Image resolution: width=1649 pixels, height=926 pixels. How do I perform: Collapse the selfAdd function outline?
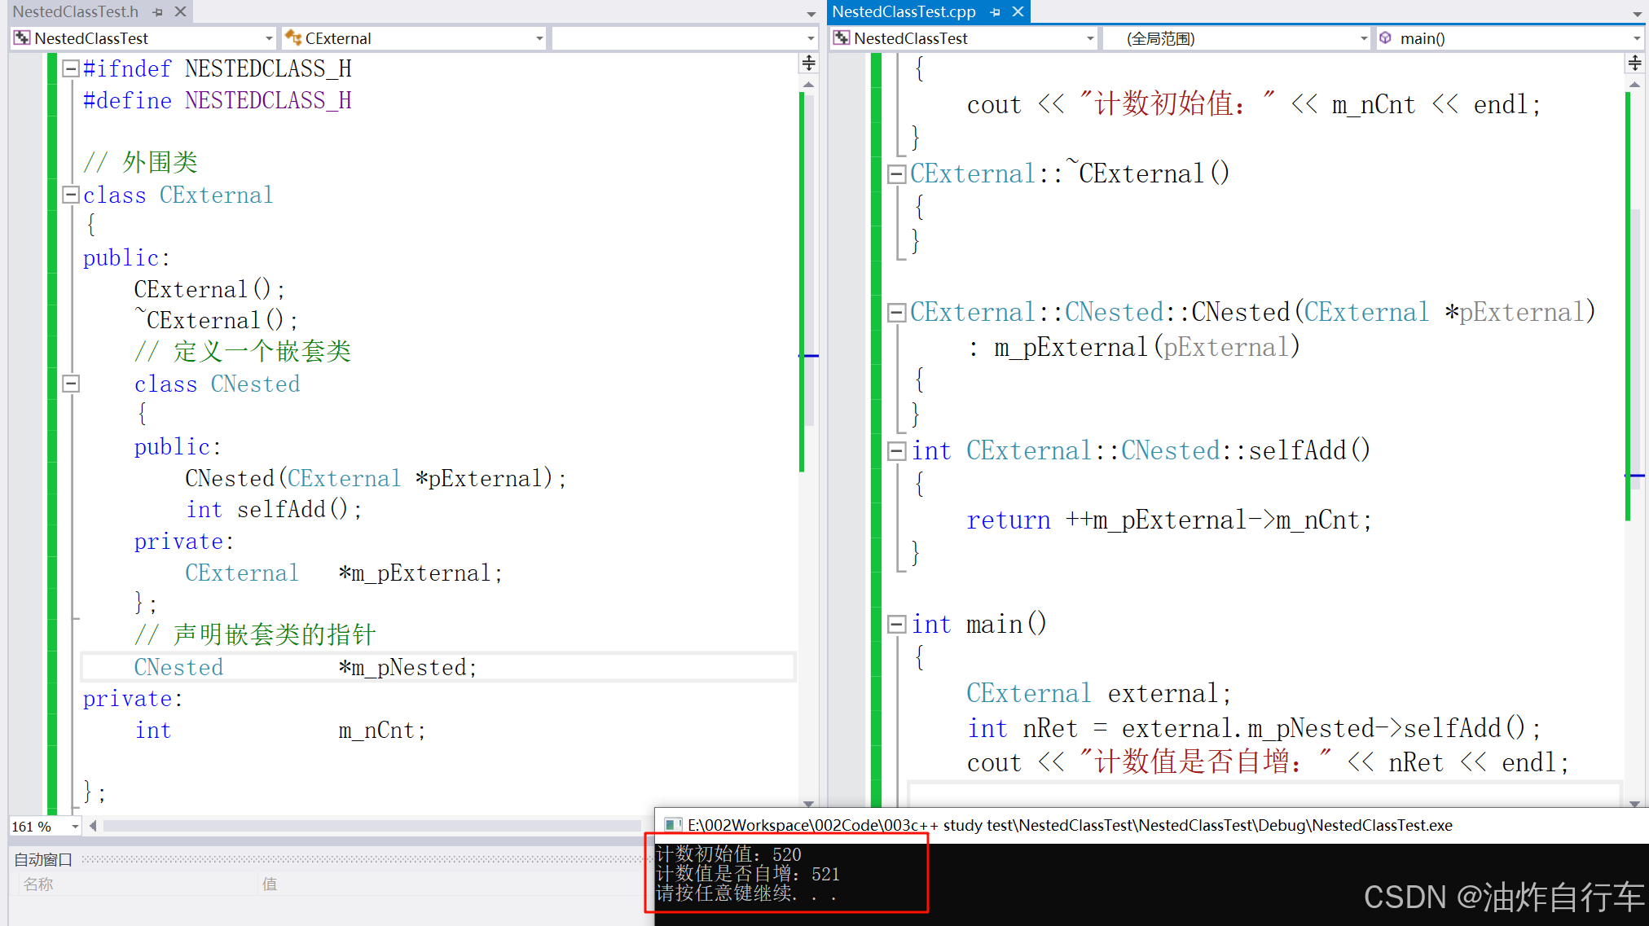pos(897,451)
